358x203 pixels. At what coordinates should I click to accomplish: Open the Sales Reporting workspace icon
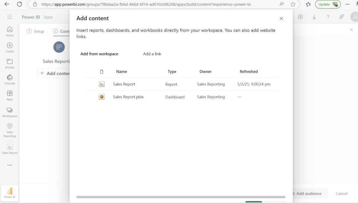coord(10,128)
